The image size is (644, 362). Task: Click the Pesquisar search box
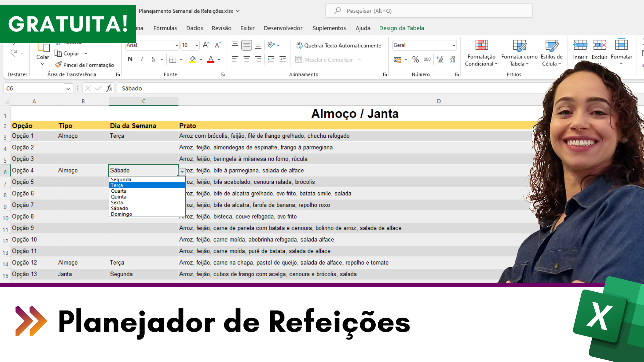tap(429, 11)
